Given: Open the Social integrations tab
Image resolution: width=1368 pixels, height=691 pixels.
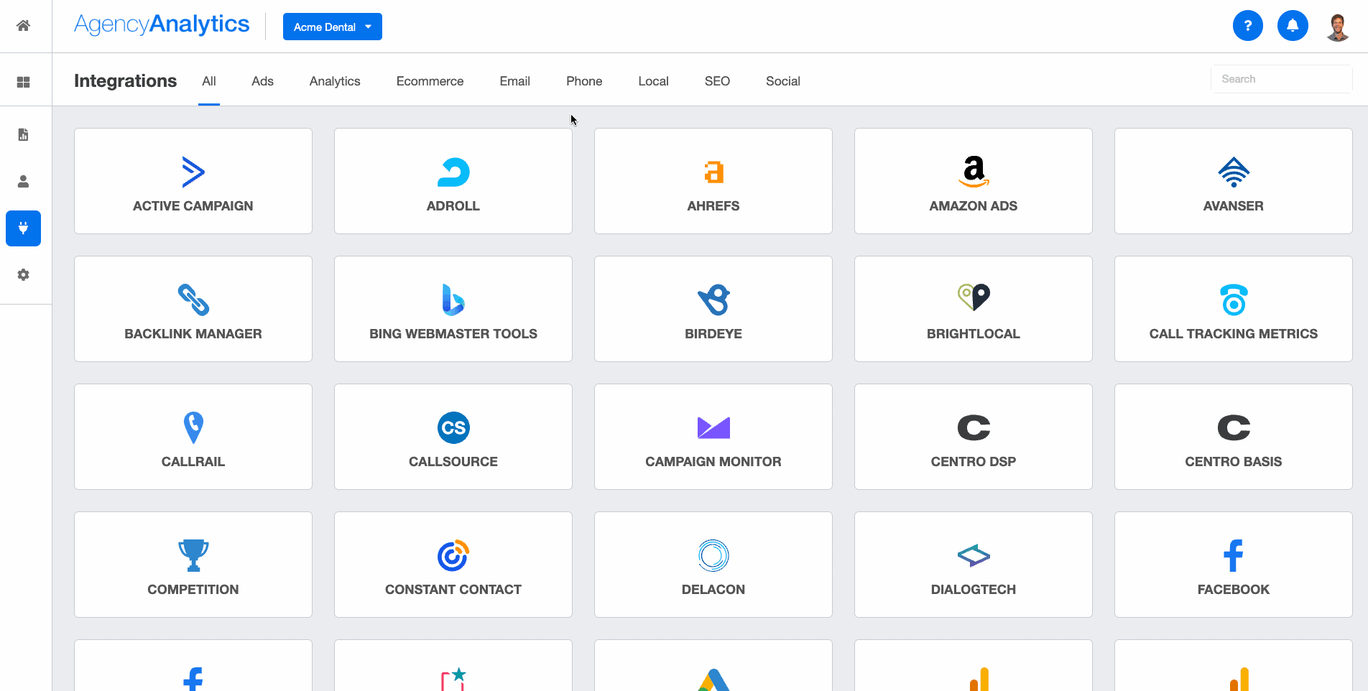Looking at the screenshot, I should (x=782, y=81).
